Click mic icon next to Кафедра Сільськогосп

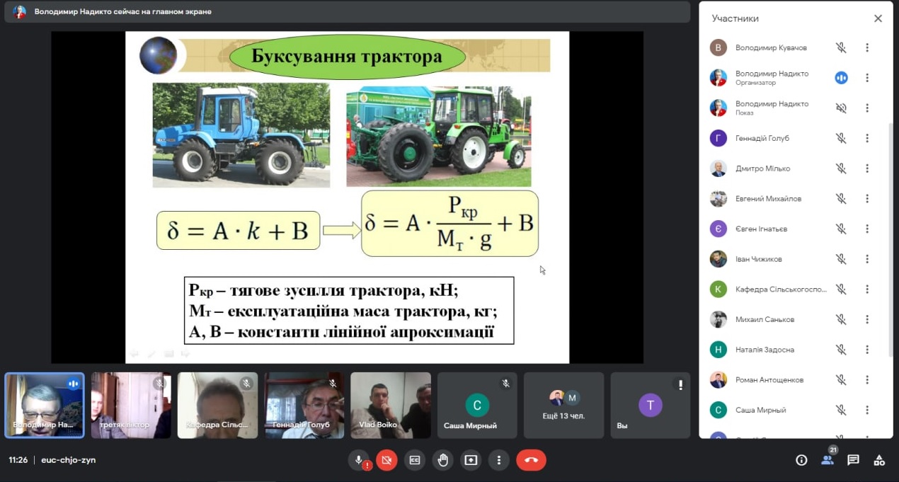(841, 289)
